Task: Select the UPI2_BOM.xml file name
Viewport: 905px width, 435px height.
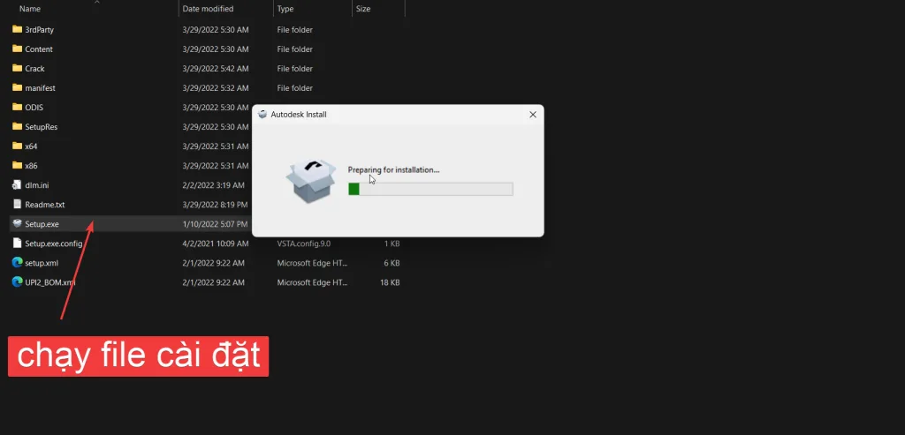Action: pyautogui.click(x=50, y=283)
